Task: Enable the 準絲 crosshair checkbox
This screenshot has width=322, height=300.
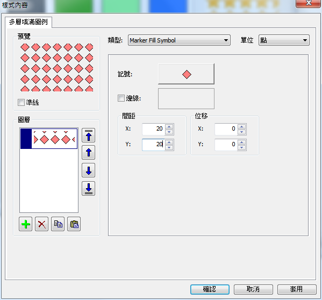Action: (21, 102)
